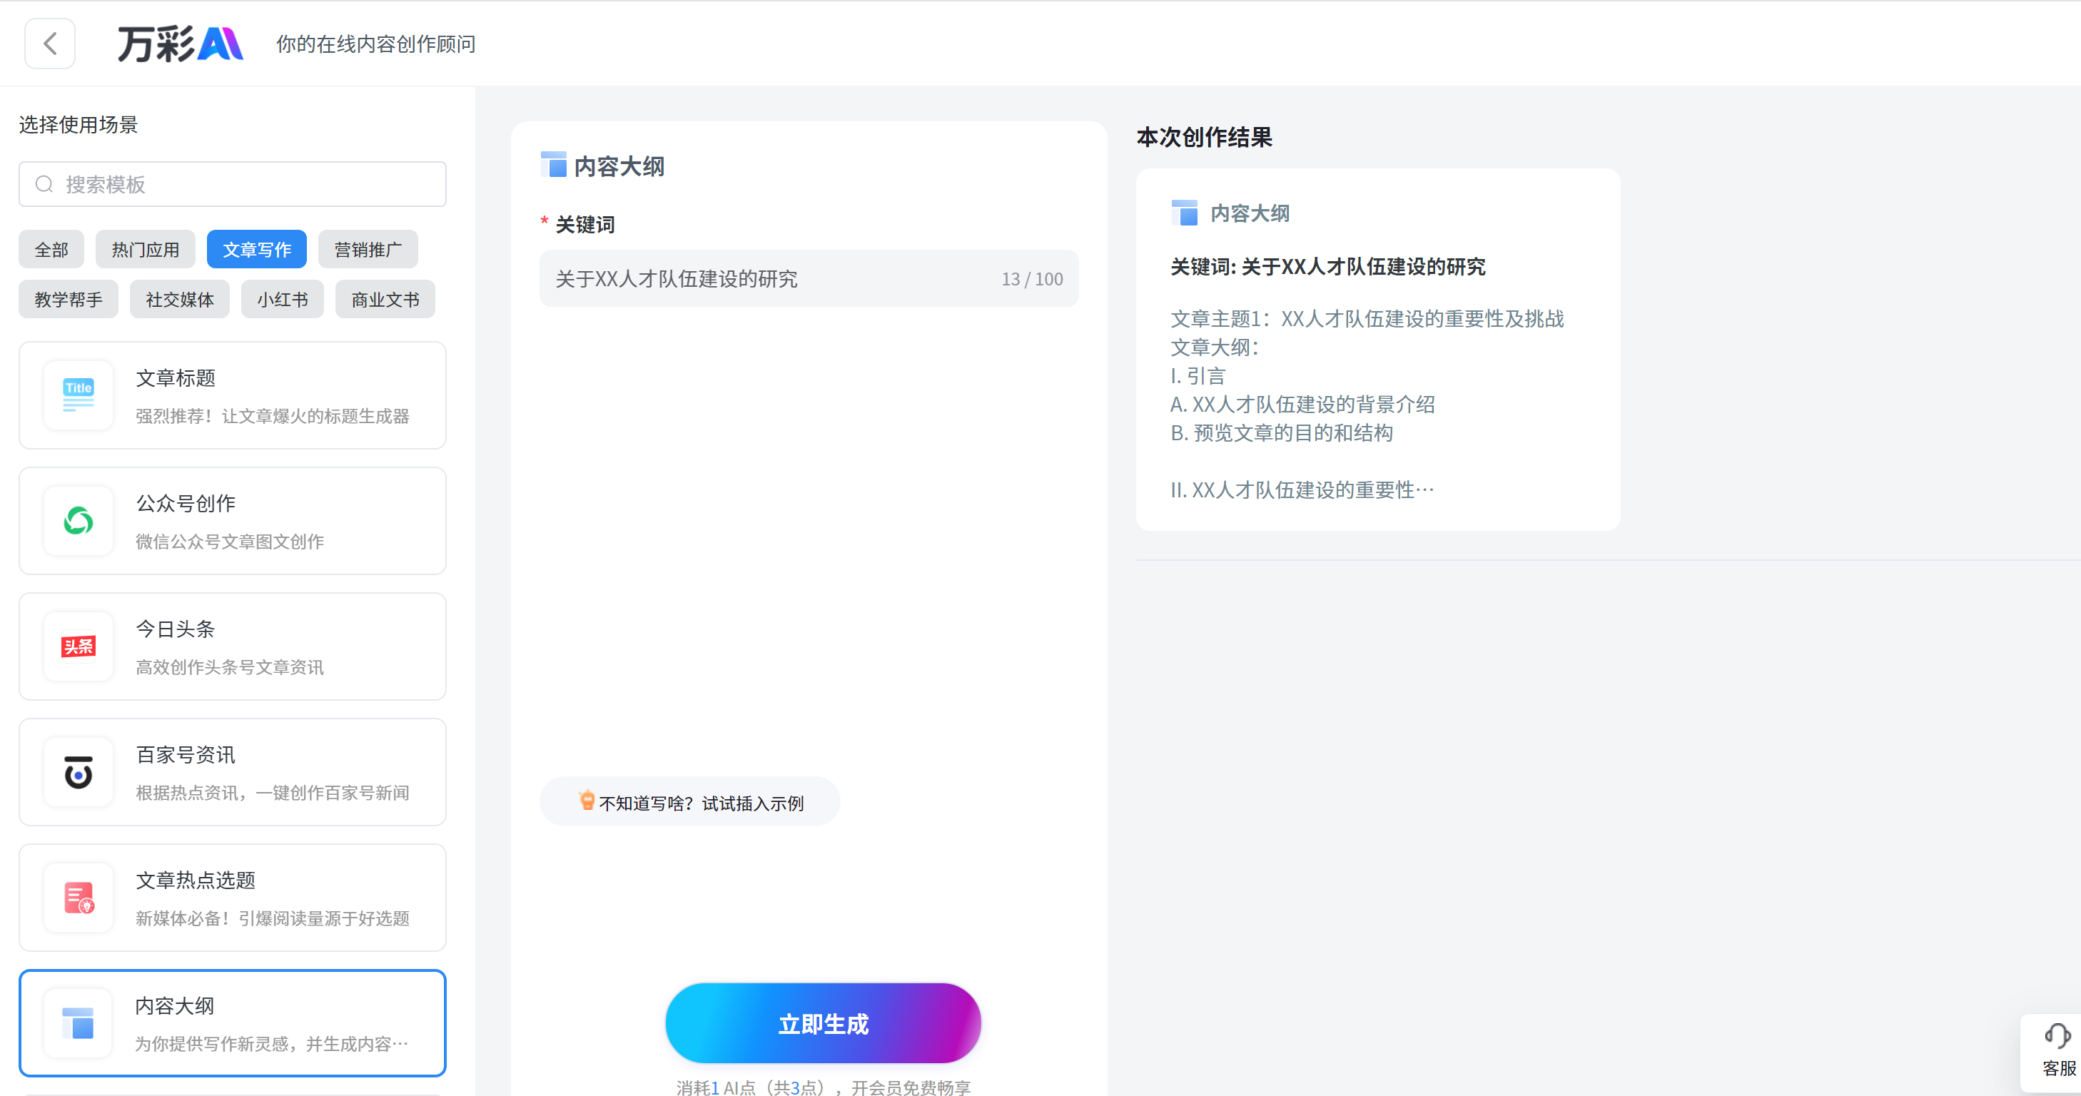
Task: Click the 万彩AI logo
Action: [x=180, y=44]
